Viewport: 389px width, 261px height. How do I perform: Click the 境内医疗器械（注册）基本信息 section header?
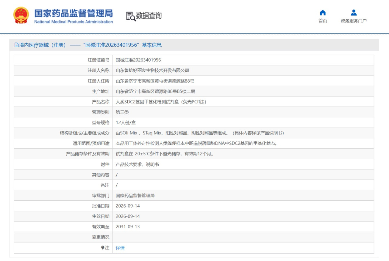(194, 45)
